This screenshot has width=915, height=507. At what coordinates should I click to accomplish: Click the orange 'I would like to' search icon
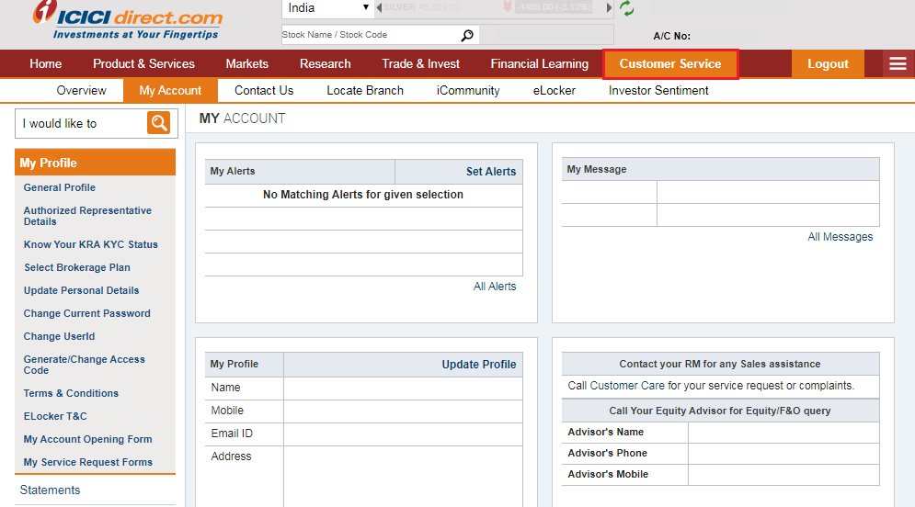tap(158, 123)
